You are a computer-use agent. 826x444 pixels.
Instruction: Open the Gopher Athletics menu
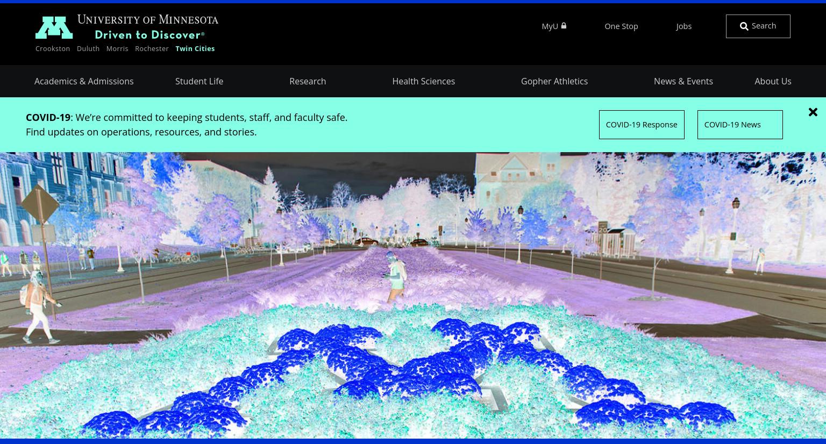click(x=554, y=81)
